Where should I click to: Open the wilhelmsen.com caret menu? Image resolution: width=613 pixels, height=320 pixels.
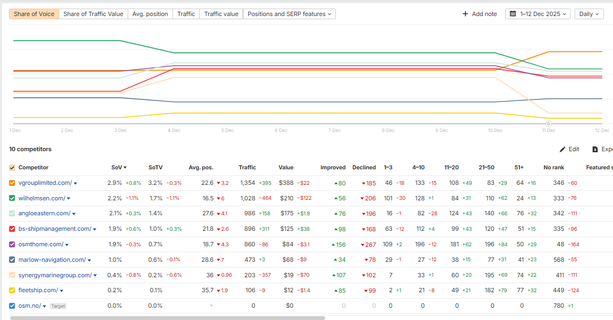click(x=68, y=199)
